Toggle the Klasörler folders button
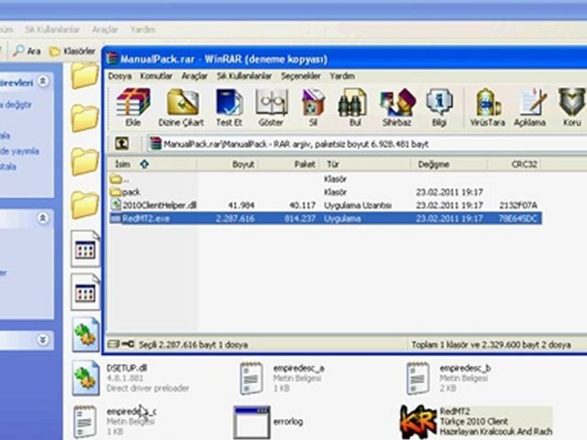The width and height of the screenshot is (587, 440). click(73, 51)
